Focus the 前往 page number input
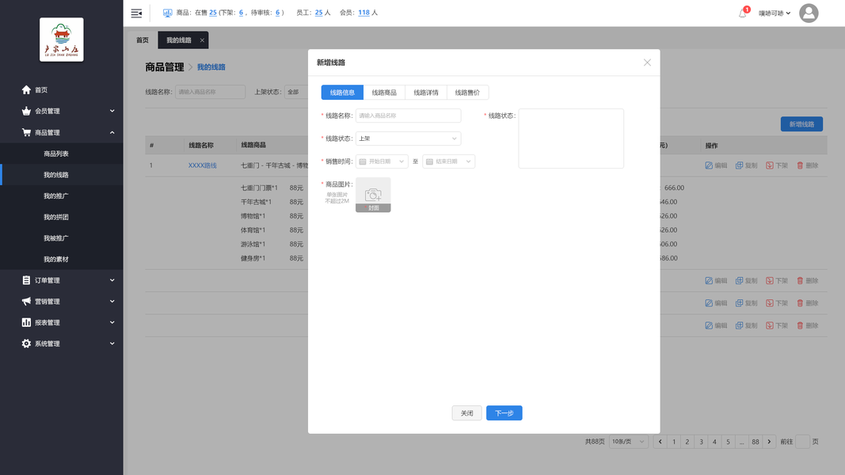The width and height of the screenshot is (845, 475). click(x=802, y=442)
